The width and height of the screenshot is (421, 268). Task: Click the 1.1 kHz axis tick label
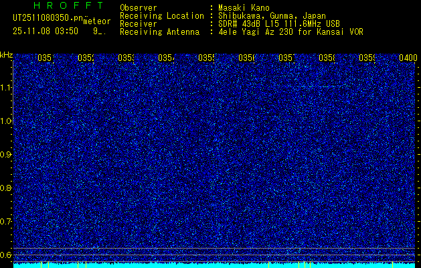pyautogui.click(x=5, y=87)
